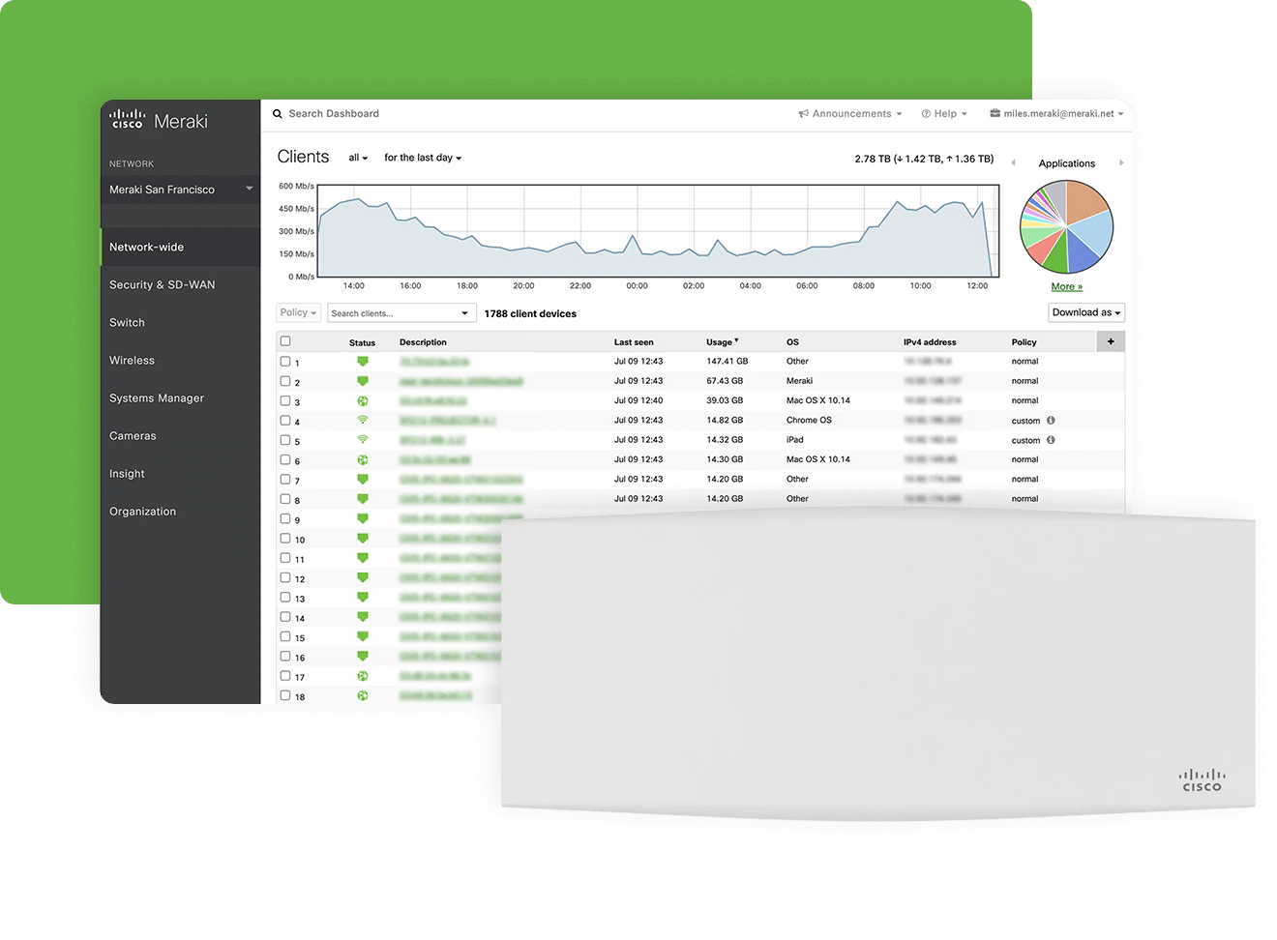Click the Help question mark icon
The height and width of the screenshot is (940, 1277).
tap(928, 113)
